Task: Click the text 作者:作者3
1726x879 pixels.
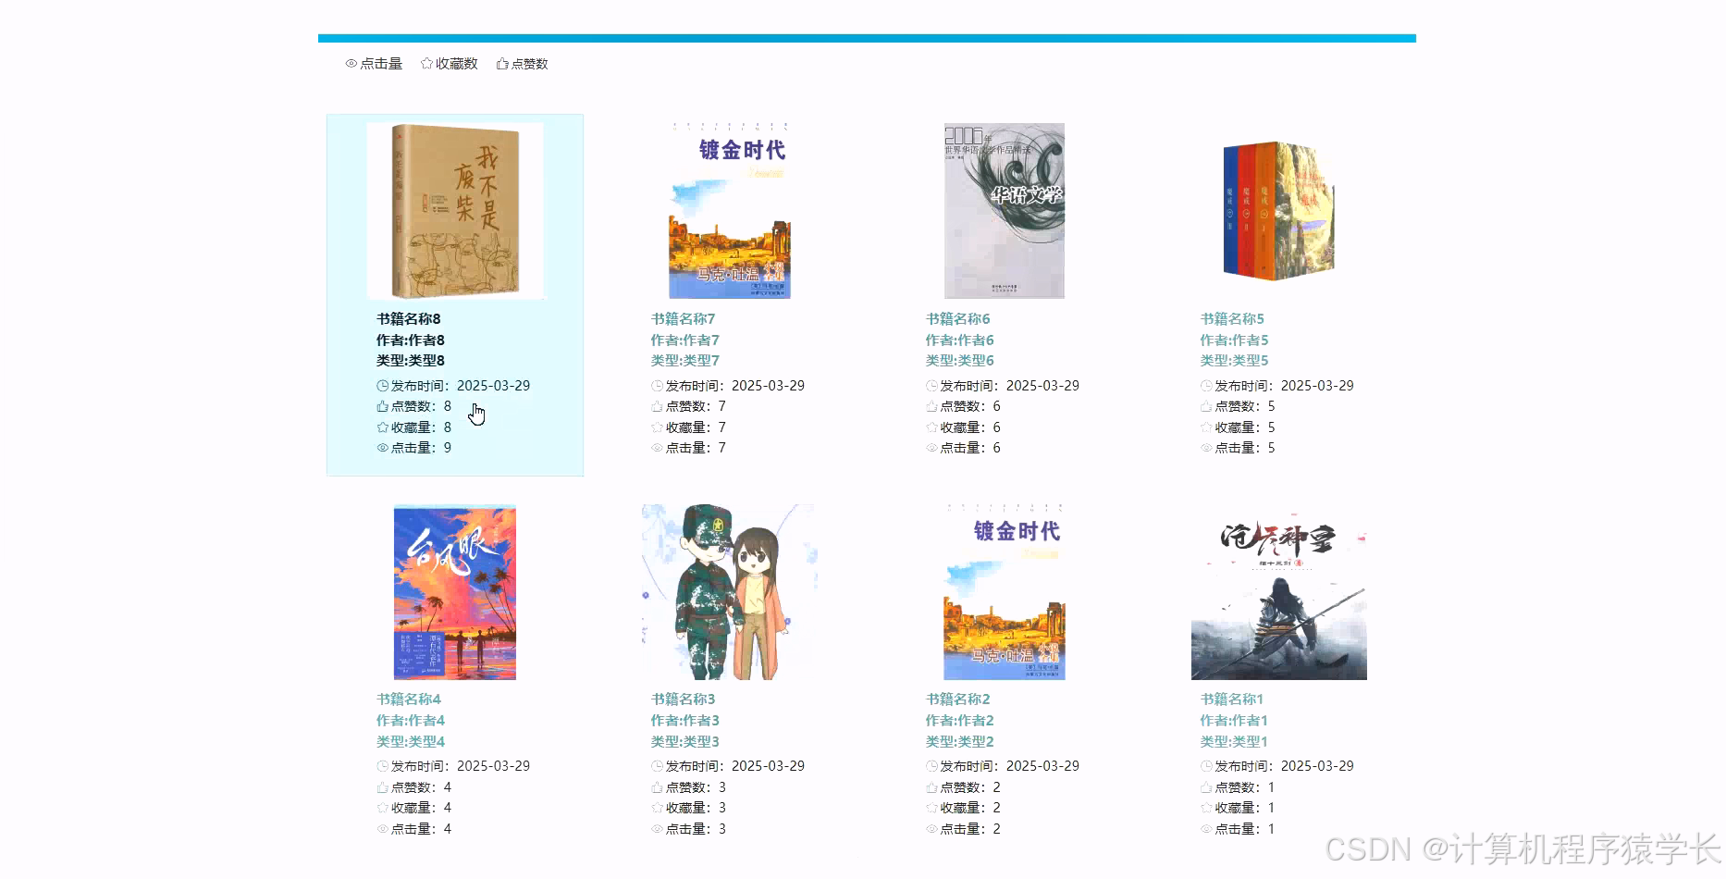Action: (685, 720)
